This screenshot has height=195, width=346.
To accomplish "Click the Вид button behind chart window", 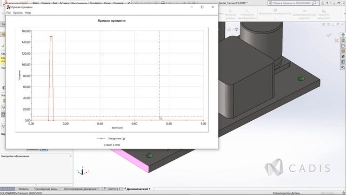I will tap(44, 149).
